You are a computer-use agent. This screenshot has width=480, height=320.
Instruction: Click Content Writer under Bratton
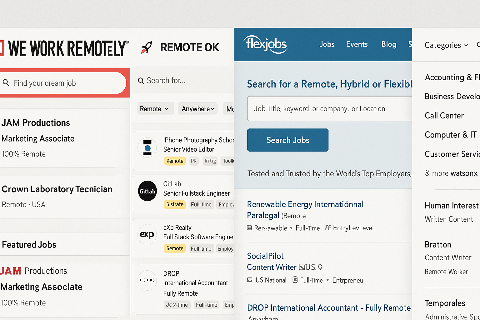coord(448,257)
